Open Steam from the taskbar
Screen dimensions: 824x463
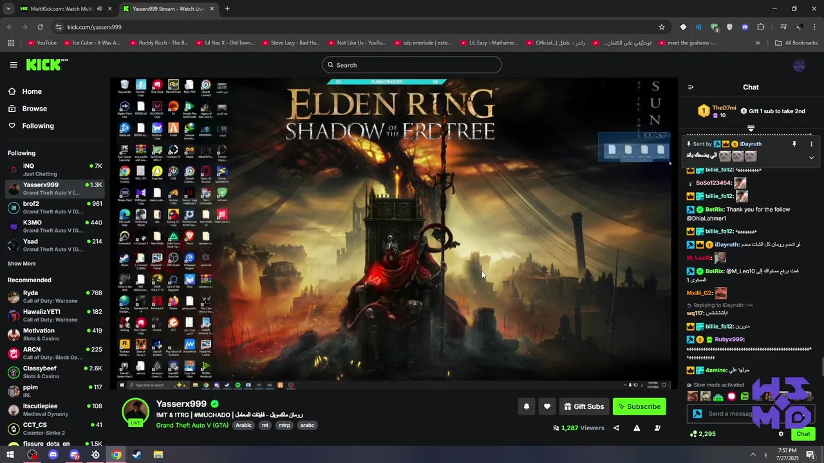click(x=137, y=455)
